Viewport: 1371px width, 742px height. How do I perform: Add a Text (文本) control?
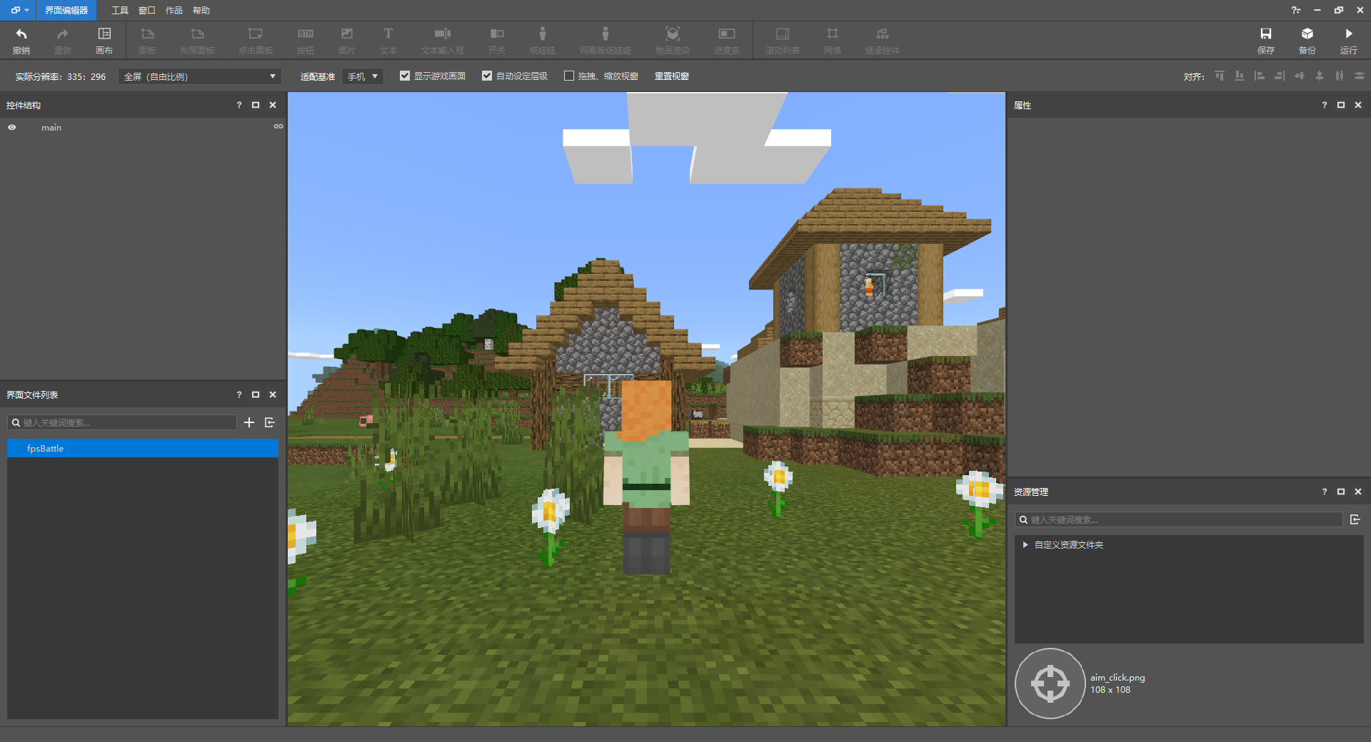[388, 41]
